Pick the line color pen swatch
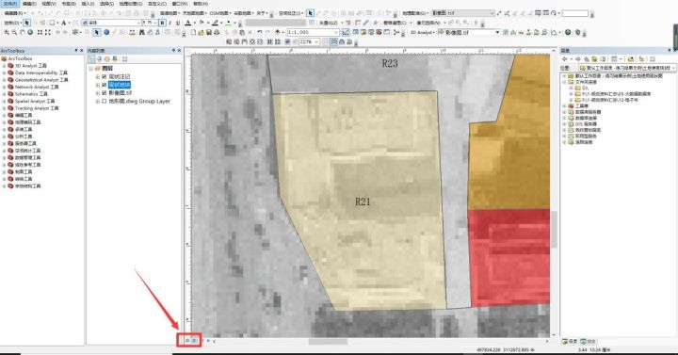The image size is (678, 355). (x=215, y=23)
